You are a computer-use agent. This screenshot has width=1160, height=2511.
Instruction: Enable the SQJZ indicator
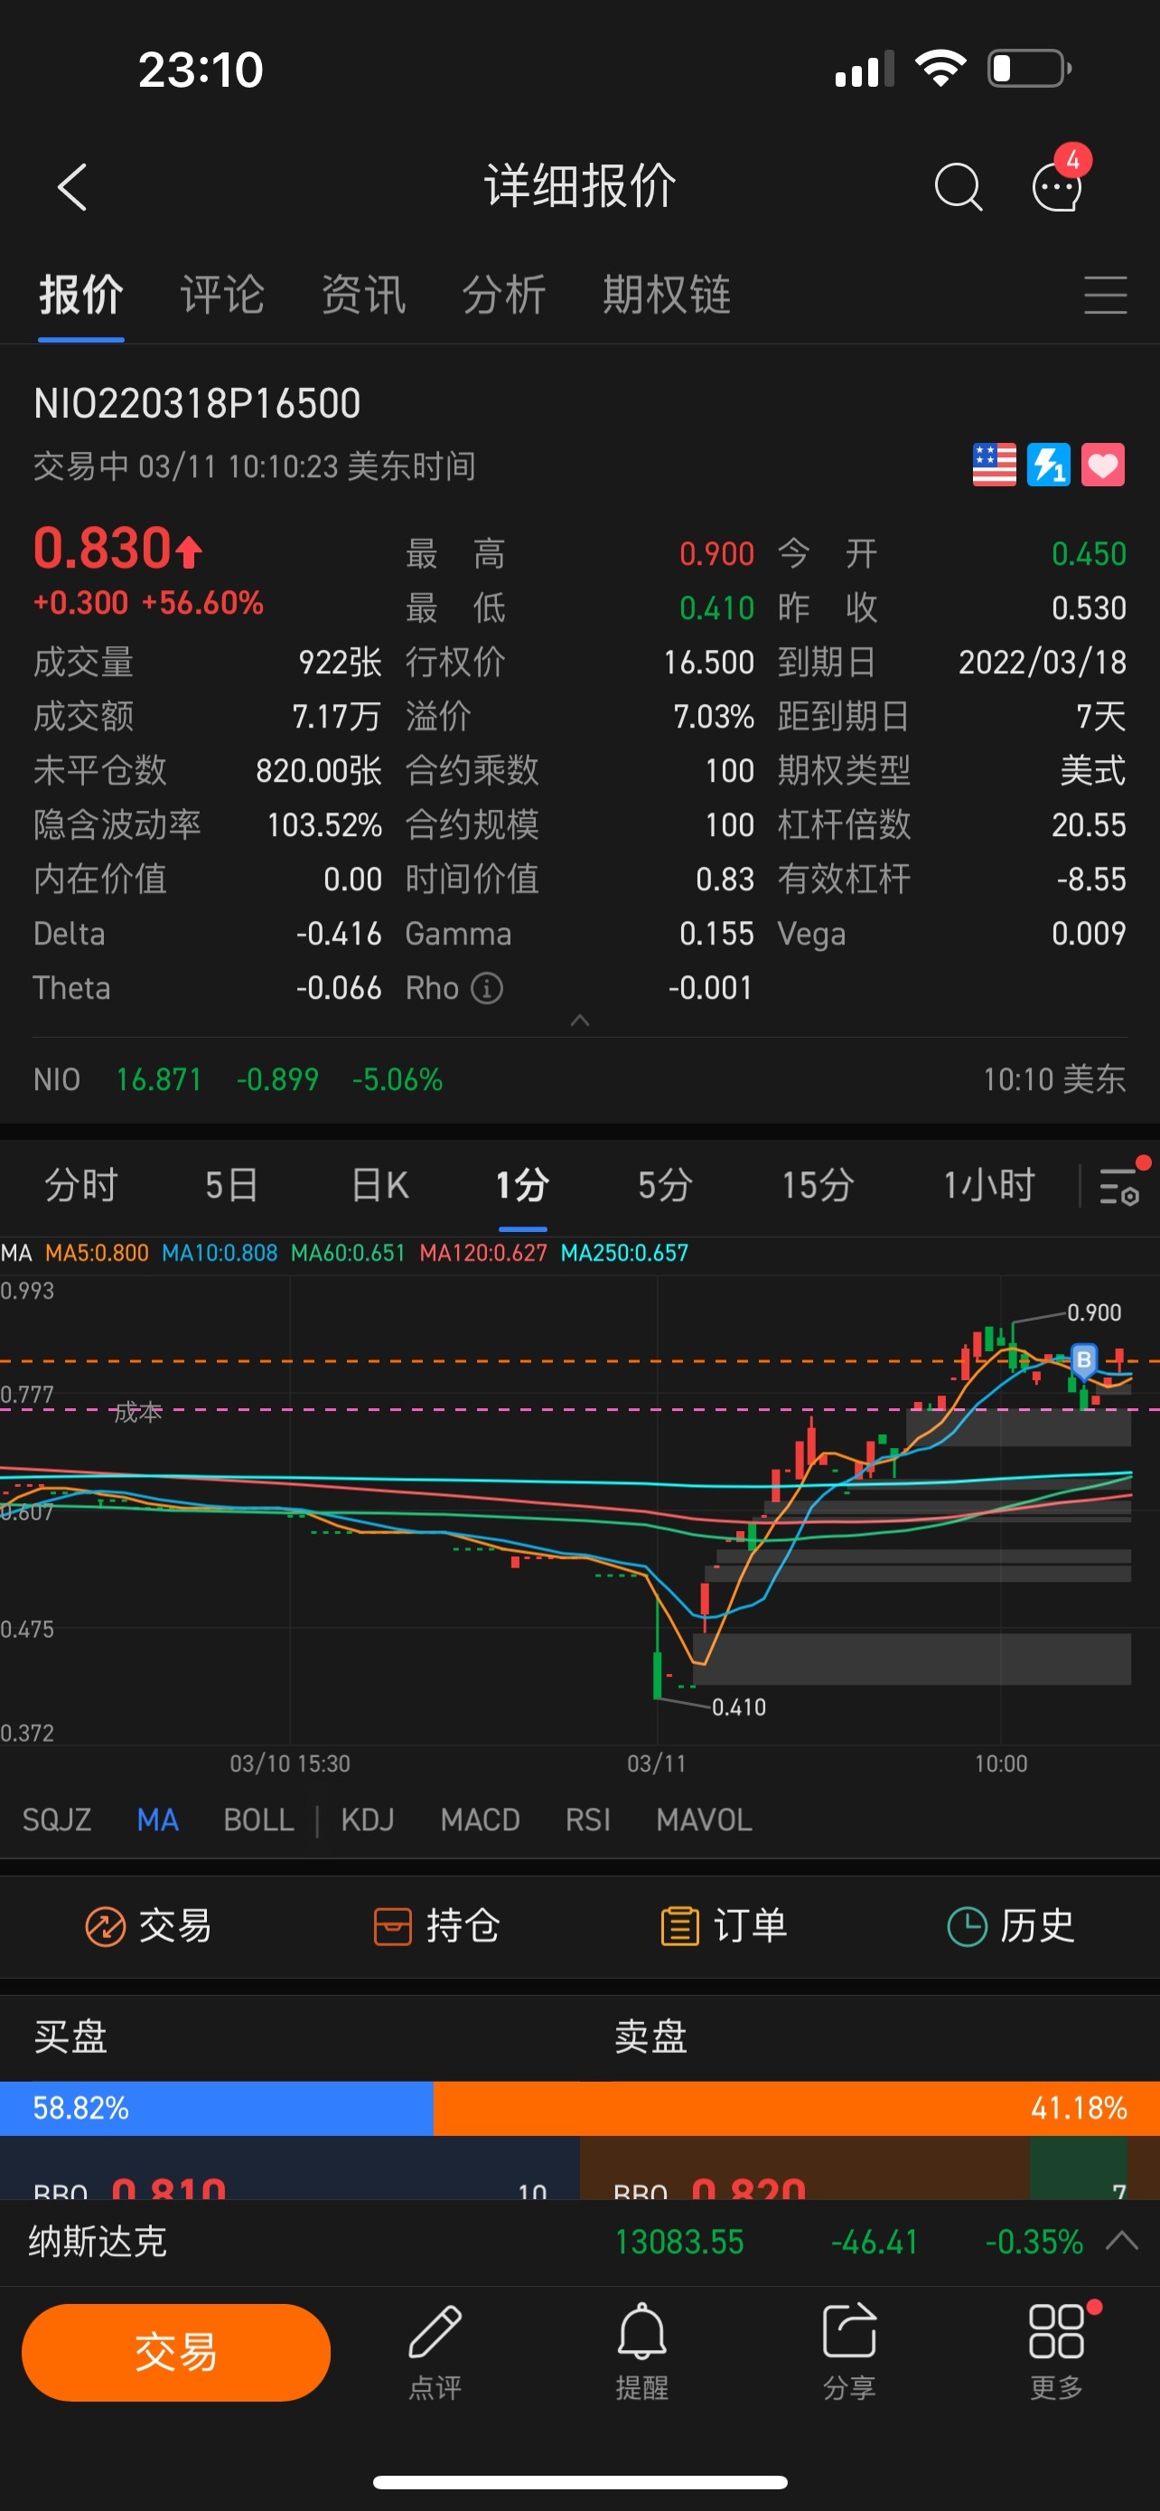point(57,1820)
